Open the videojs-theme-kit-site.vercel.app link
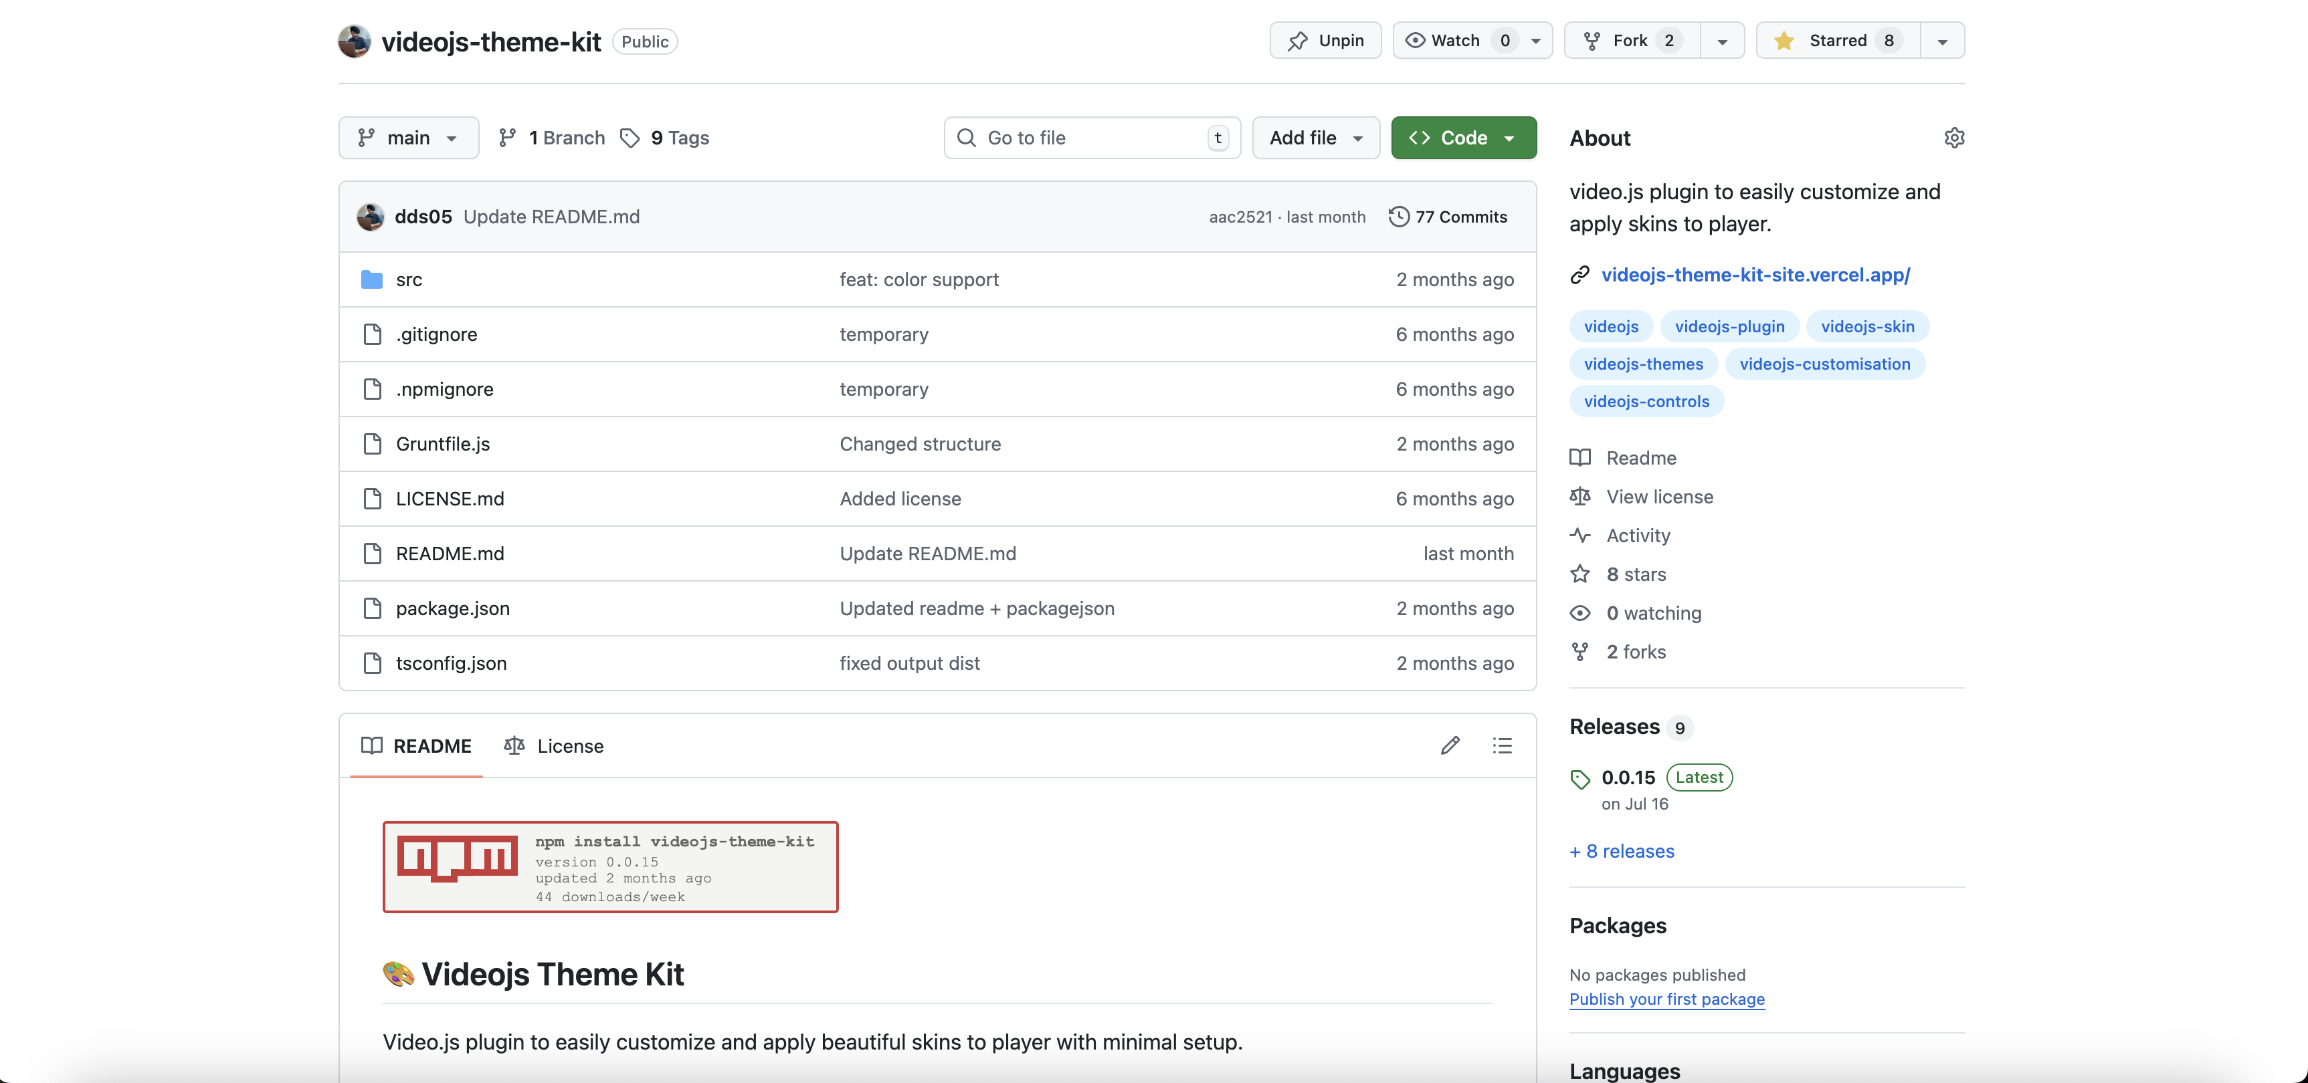 click(1755, 275)
